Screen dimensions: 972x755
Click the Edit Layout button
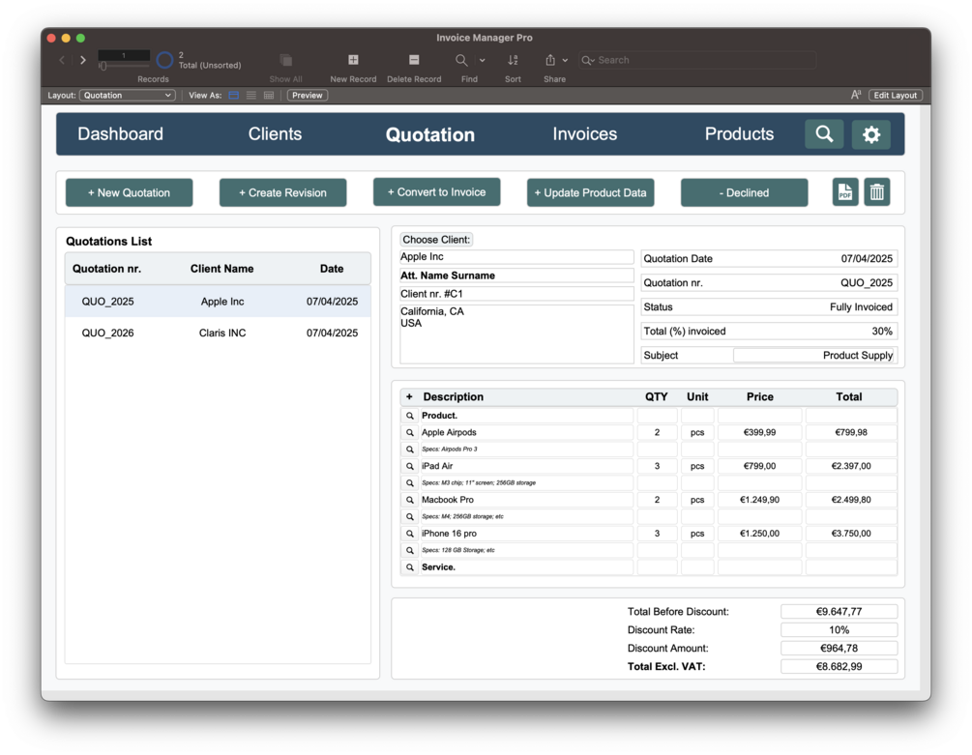coord(896,96)
